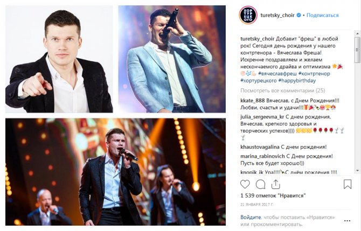Save post with bookmark icon
The image size is (361, 231).
coord(348,184)
